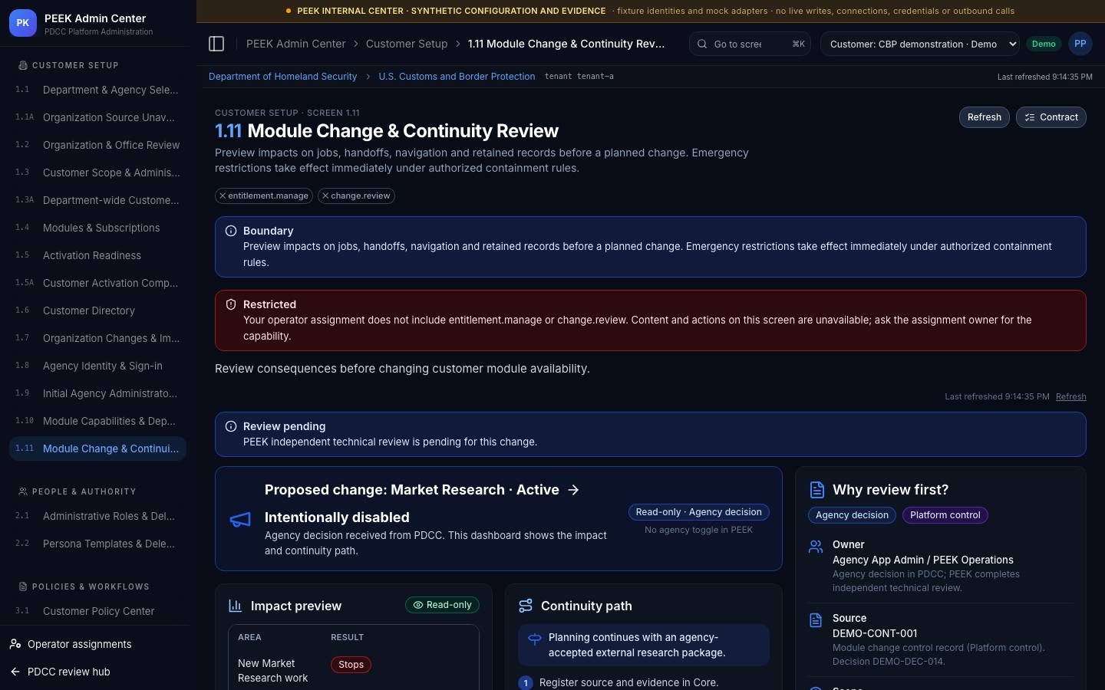Click the Continuity path route icon

point(526,606)
